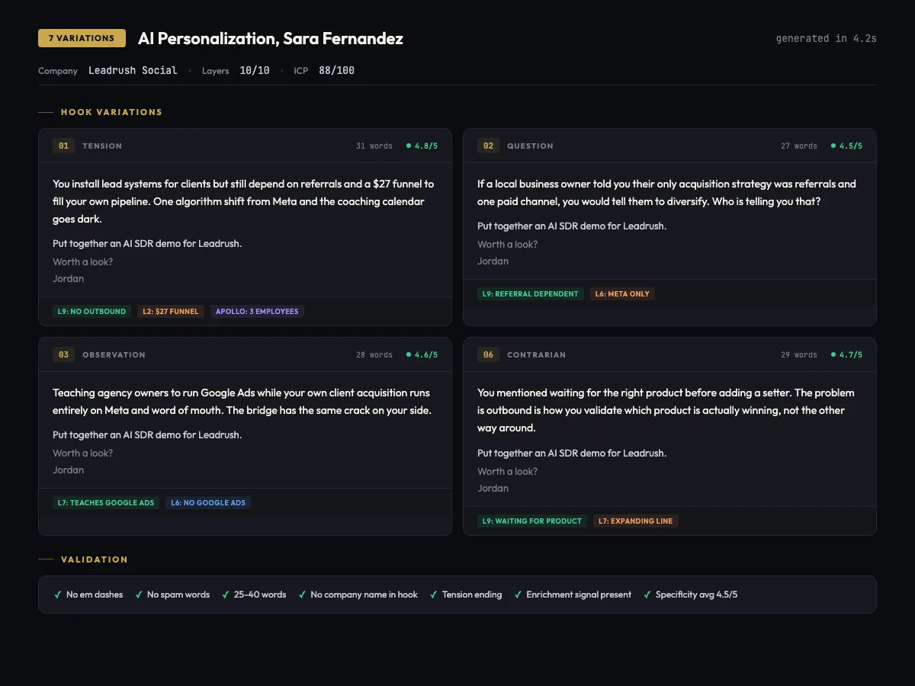
Task: Click the 4.8/5 score indicator
Action: (x=422, y=146)
